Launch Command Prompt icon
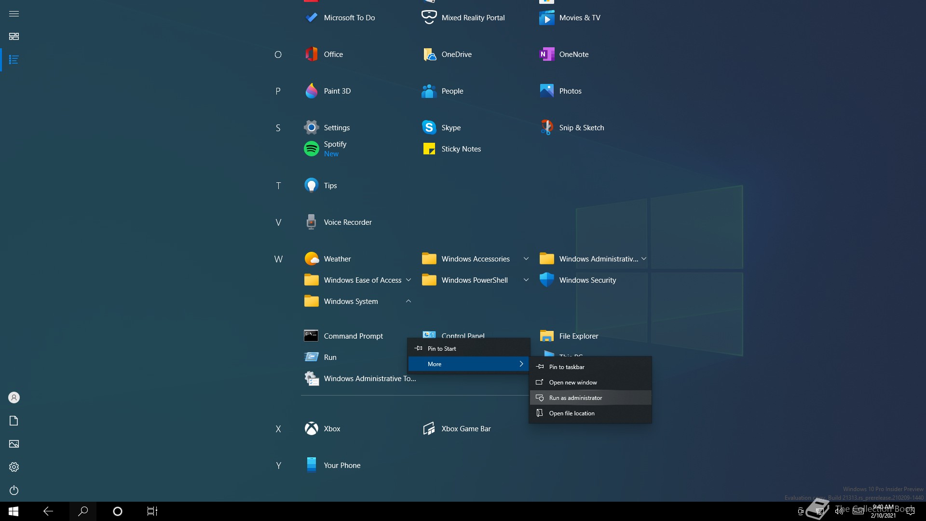This screenshot has height=521, width=926. click(312, 336)
